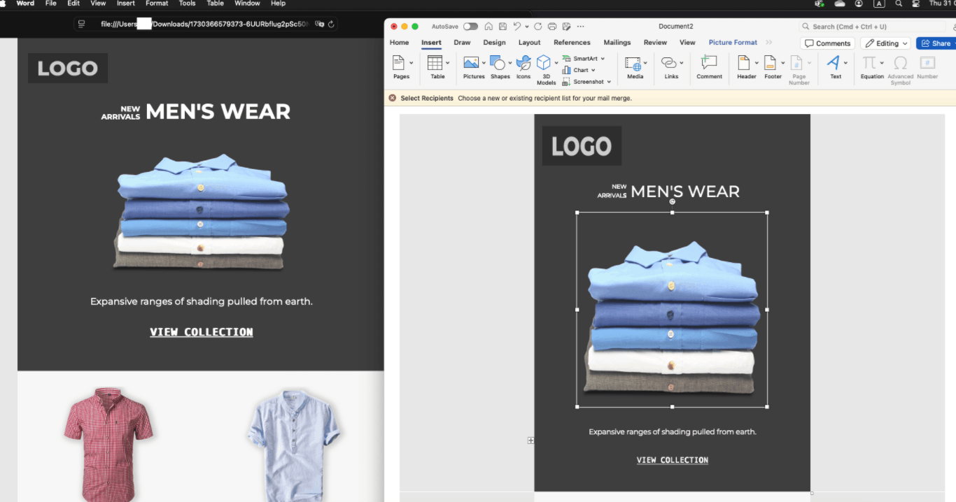Open the Apple menu

tap(3, 3)
